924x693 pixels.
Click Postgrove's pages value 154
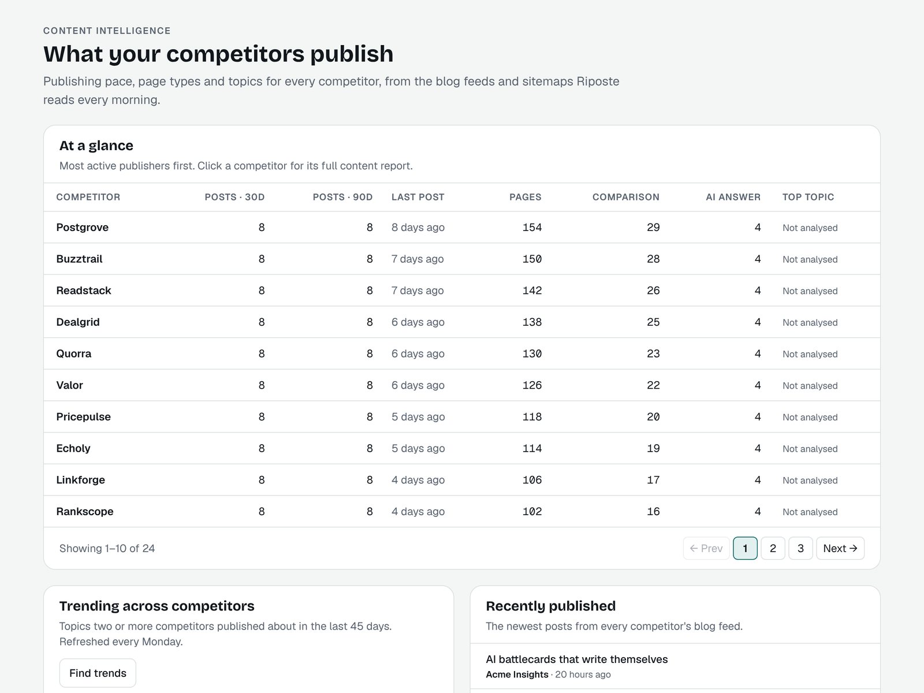click(532, 228)
